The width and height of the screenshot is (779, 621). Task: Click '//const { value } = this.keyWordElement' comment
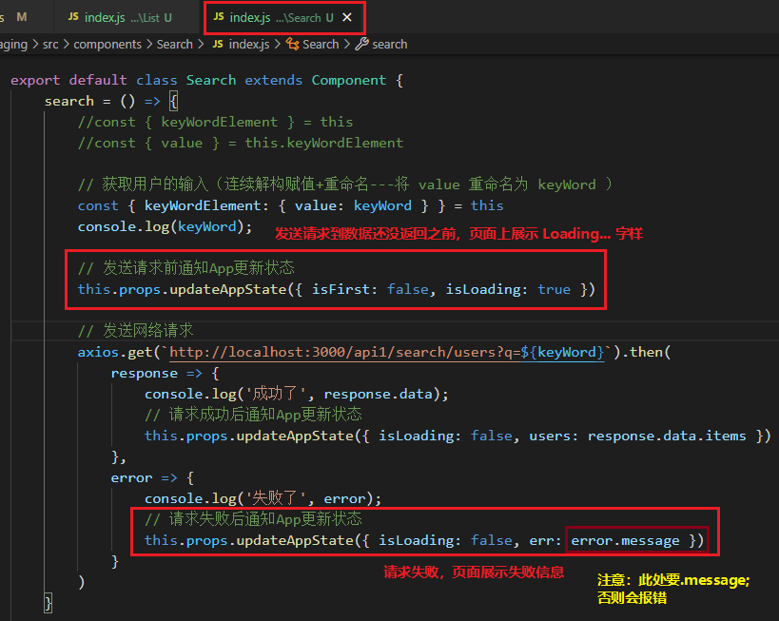(241, 143)
